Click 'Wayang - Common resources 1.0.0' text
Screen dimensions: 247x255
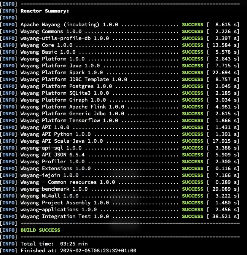point(68,182)
